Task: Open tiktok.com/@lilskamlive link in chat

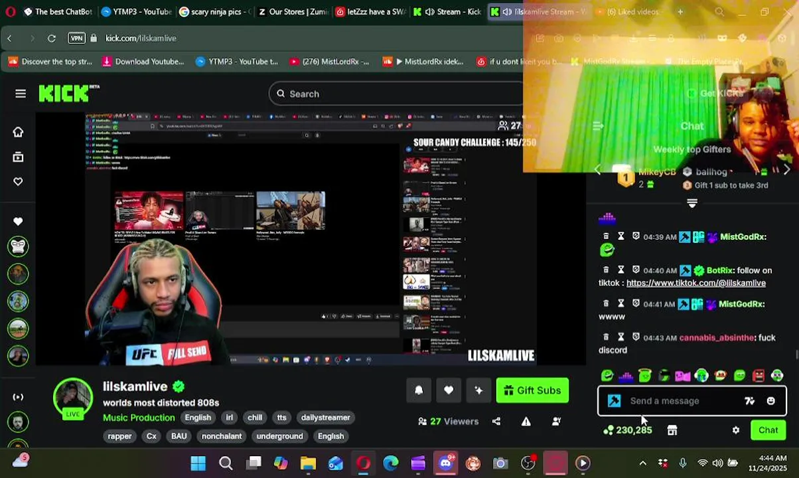Action: (x=695, y=283)
